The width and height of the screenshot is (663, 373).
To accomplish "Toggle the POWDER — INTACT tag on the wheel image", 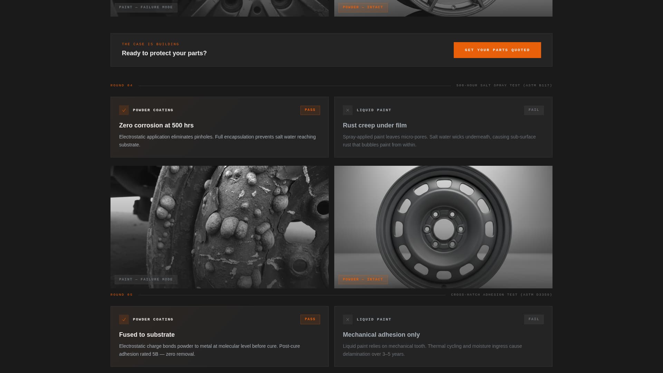I will [x=363, y=279].
